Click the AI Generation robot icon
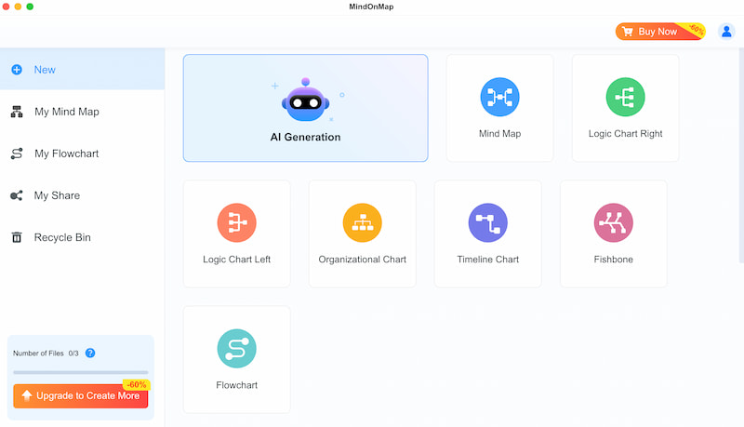This screenshot has width=744, height=427. pyautogui.click(x=305, y=100)
